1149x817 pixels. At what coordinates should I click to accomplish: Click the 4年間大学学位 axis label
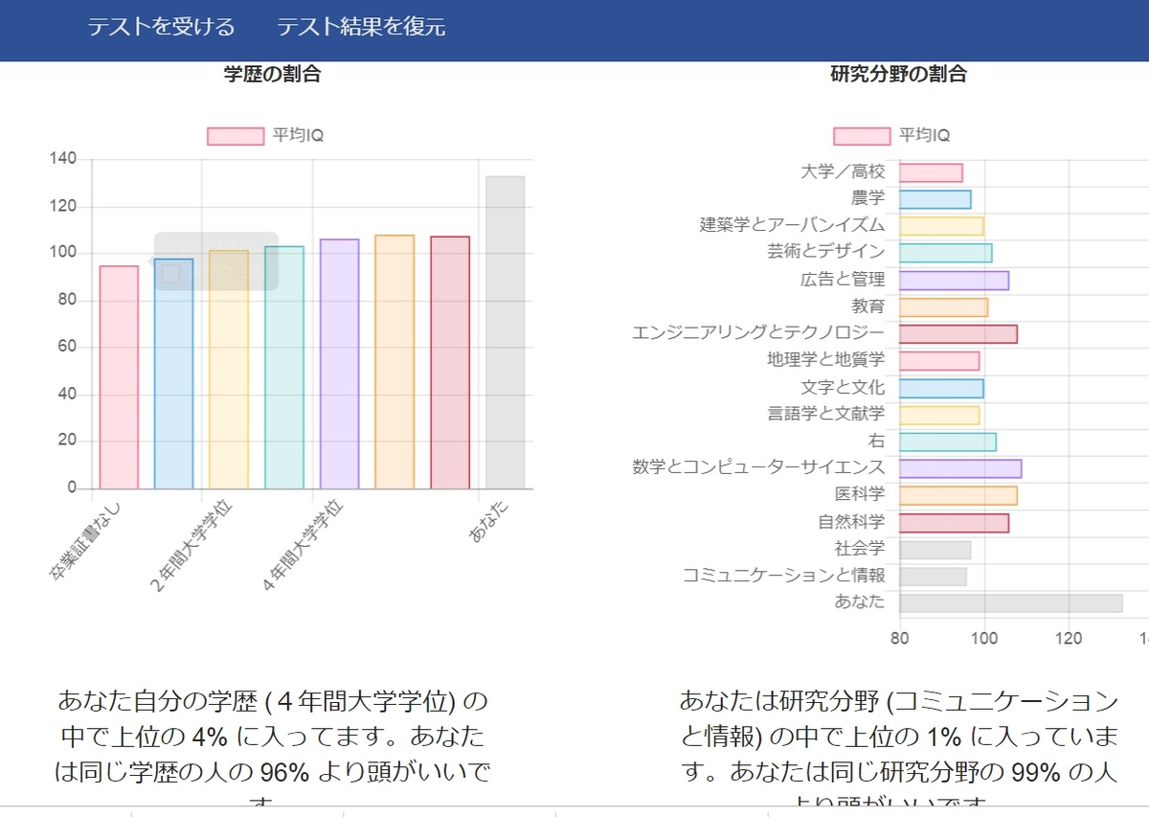coord(303,544)
